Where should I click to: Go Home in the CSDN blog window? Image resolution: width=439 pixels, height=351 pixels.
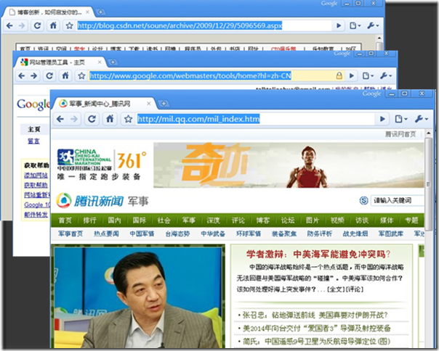53,25
